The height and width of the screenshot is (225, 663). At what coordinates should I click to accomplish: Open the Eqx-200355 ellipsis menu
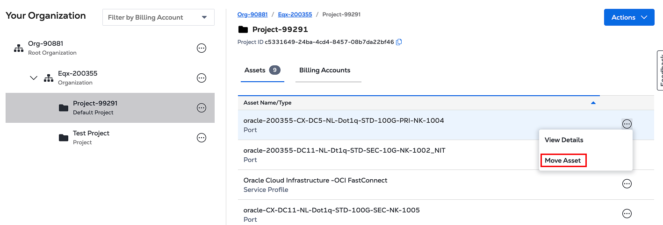[x=202, y=78]
